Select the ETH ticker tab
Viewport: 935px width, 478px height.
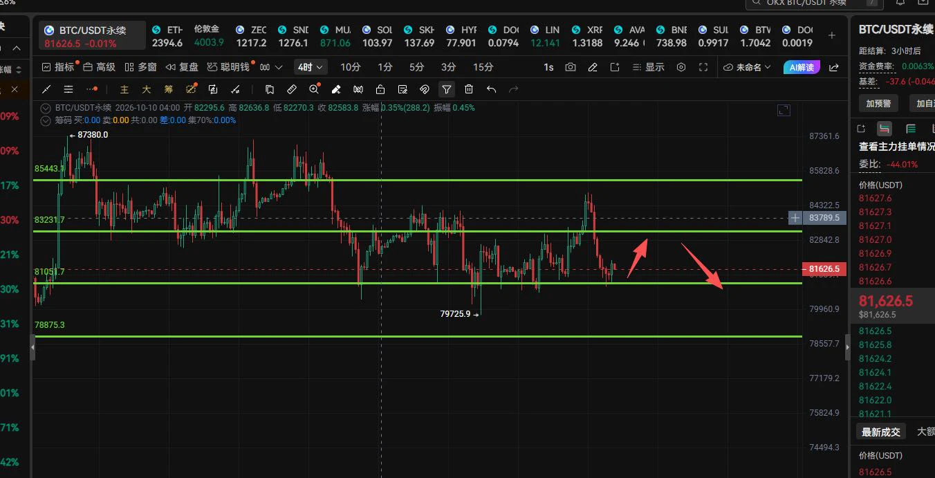pos(167,36)
